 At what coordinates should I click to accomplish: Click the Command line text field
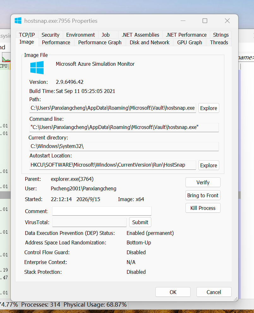124,127
